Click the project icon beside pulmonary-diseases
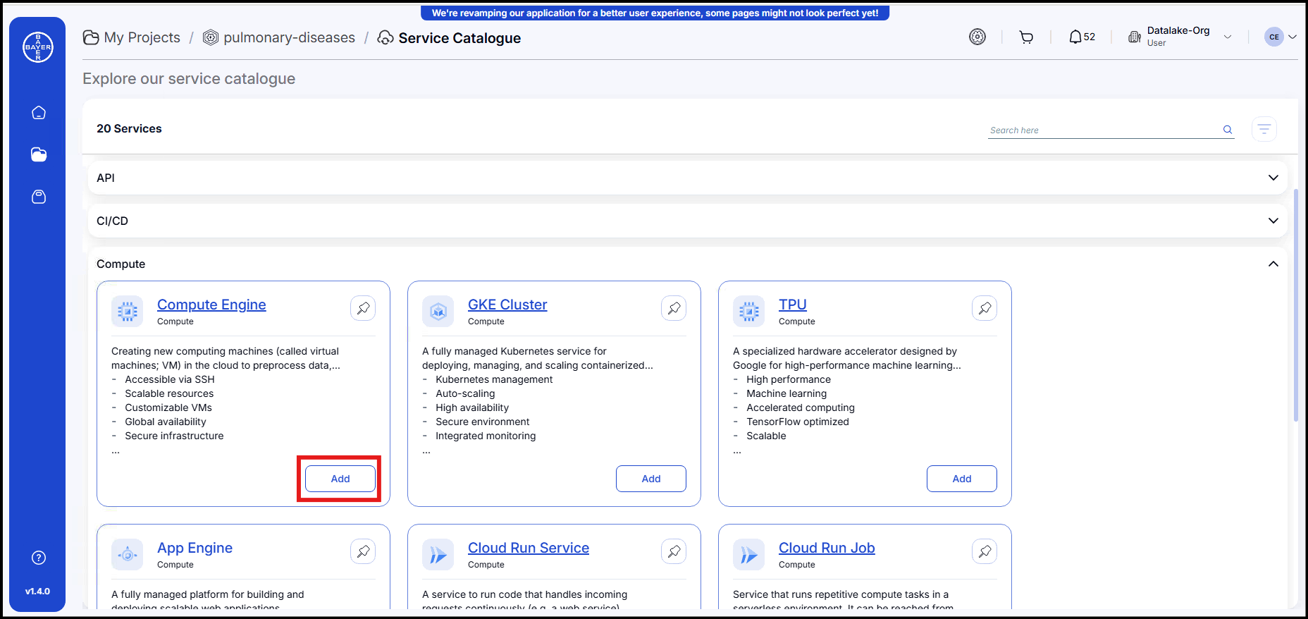Image resolution: width=1308 pixels, height=619 pixels. tap(210, 37)
